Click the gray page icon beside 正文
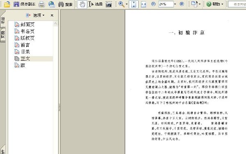Viewport: 246px width, 154px height. pos(17,59)
